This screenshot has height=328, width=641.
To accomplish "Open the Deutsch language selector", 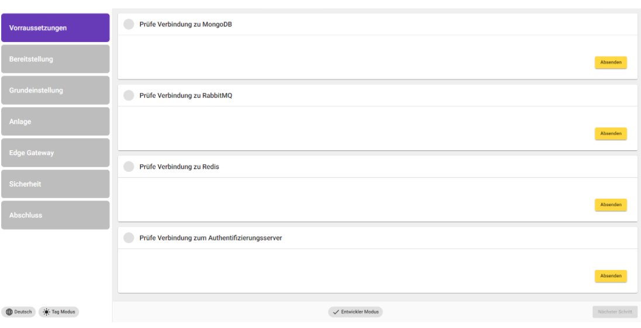I will (x=19, y=312).
